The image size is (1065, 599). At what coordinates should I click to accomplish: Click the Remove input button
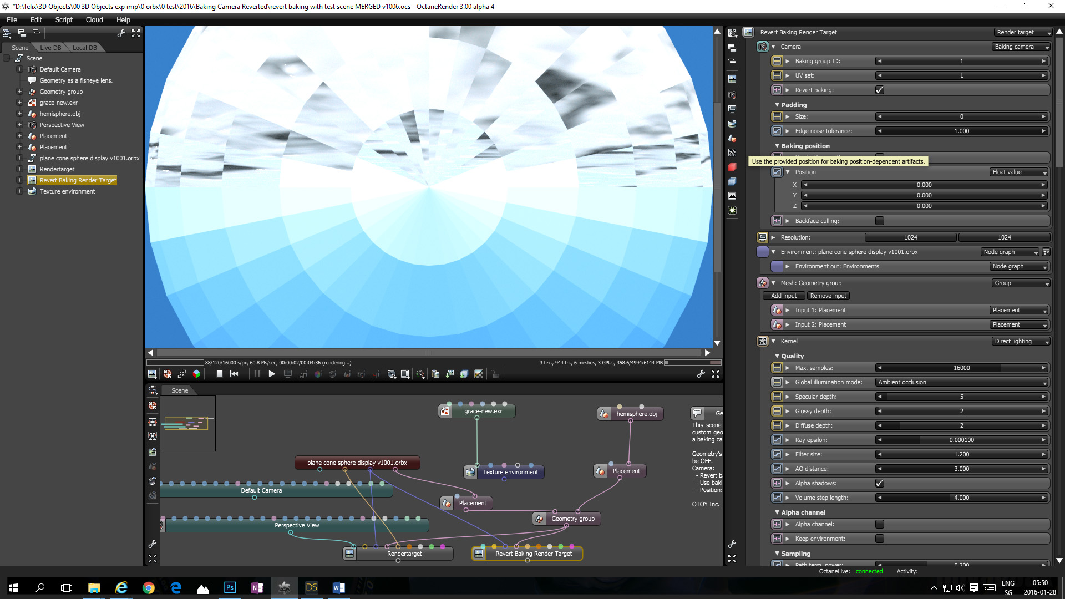click(828, 296)
